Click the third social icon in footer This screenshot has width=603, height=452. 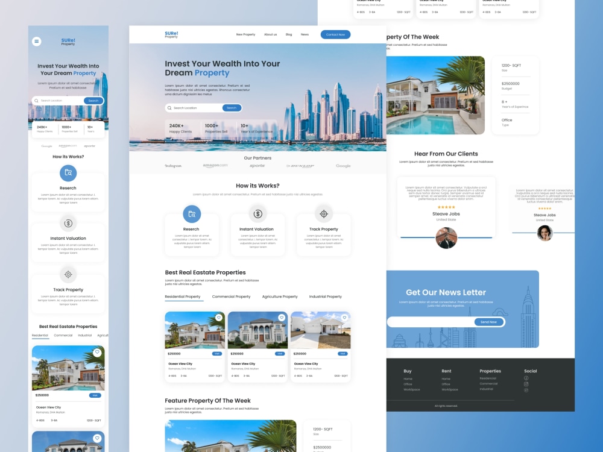(526, 390)
